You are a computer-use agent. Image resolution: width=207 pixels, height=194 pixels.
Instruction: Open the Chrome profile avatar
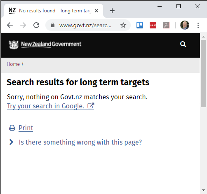185,25
